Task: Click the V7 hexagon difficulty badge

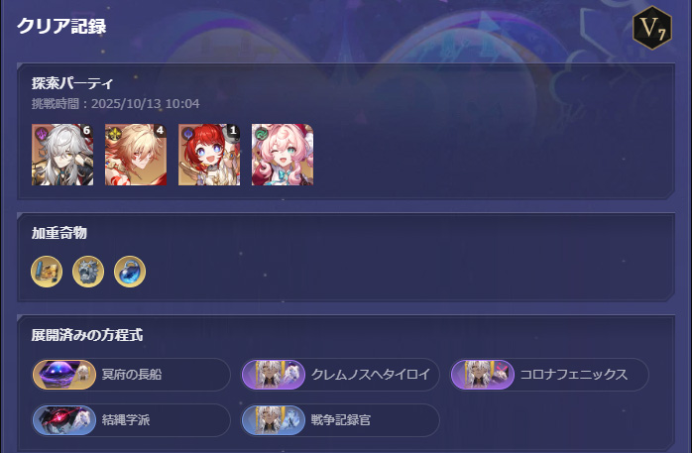Action: (651, 28)
